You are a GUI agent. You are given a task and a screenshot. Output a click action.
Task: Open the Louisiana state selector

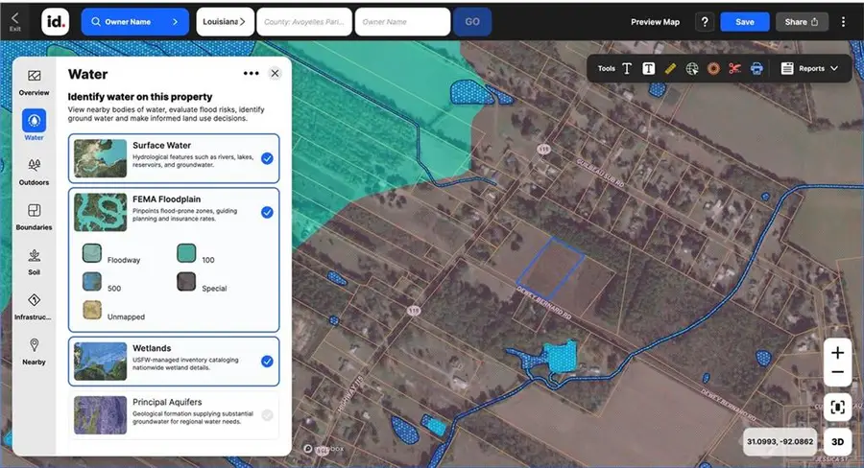(x=225, y=21)
